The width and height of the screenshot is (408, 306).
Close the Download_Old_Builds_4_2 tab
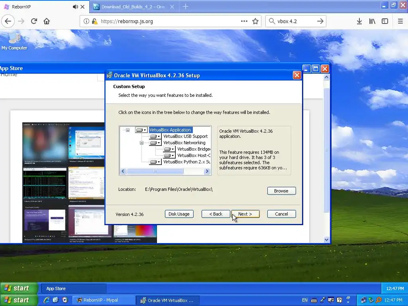(x=172, y=7)
